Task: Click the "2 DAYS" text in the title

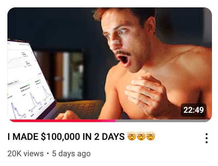Action: (109, 137)
